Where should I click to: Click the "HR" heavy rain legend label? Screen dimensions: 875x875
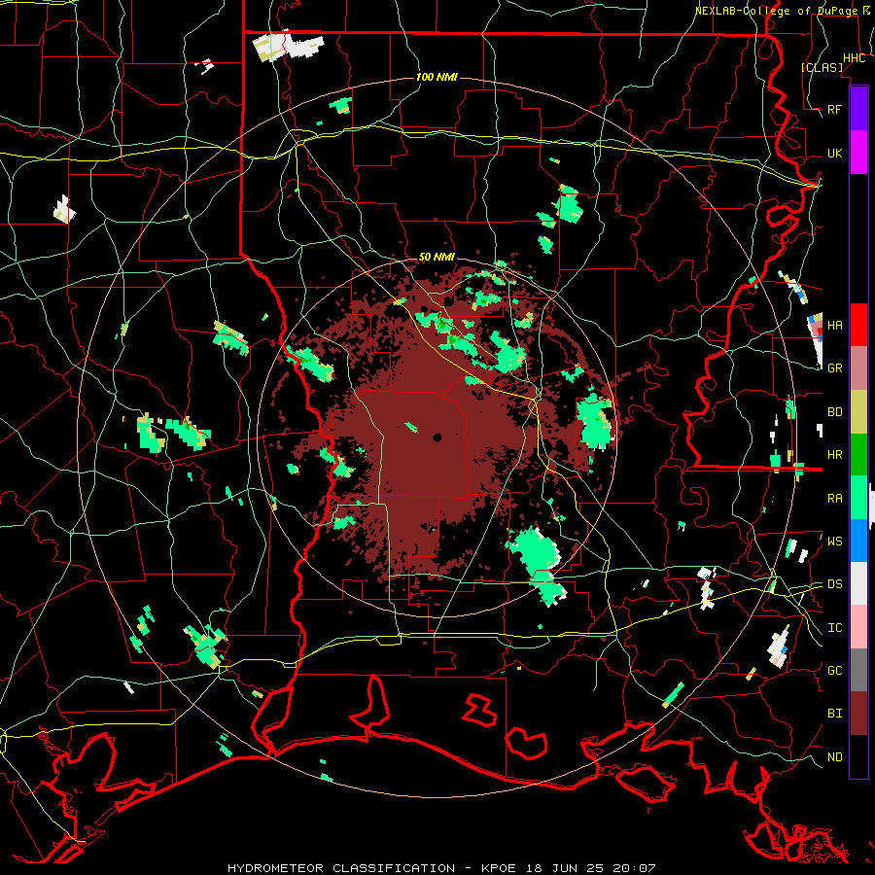pos(834,455)
